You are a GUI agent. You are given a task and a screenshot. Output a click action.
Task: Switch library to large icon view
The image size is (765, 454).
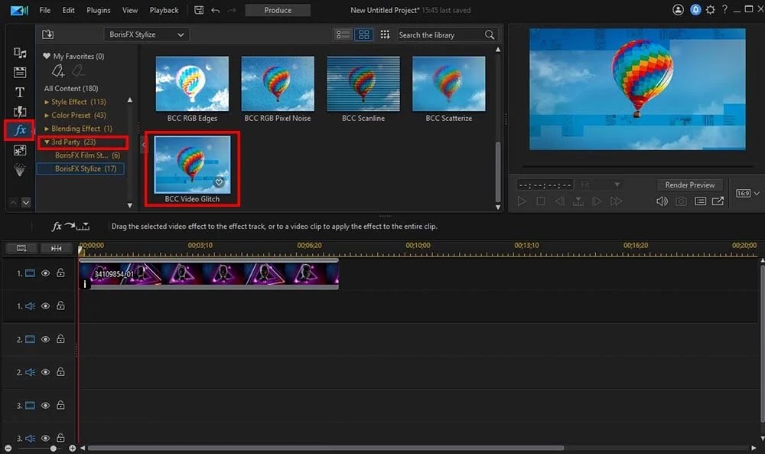click(364, 34)
